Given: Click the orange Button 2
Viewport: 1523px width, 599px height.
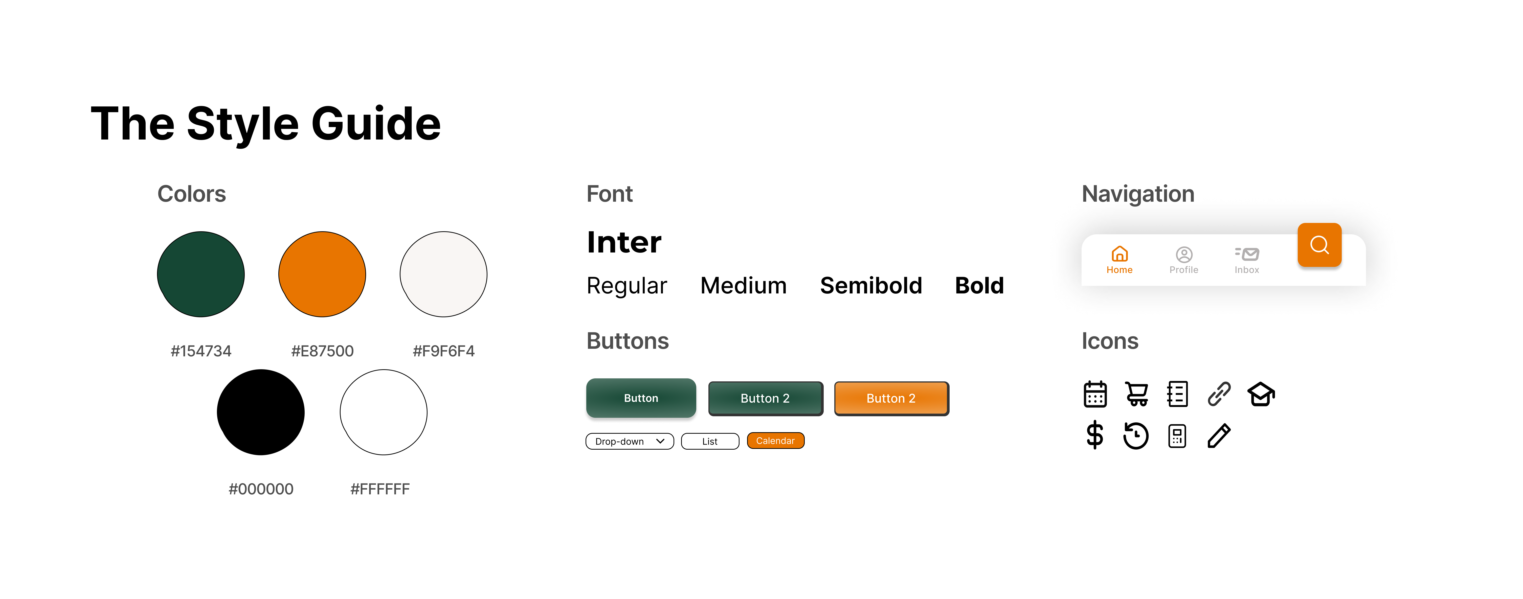Looking at the screenshot, I should pyautogui.click(x=891, y=399).
